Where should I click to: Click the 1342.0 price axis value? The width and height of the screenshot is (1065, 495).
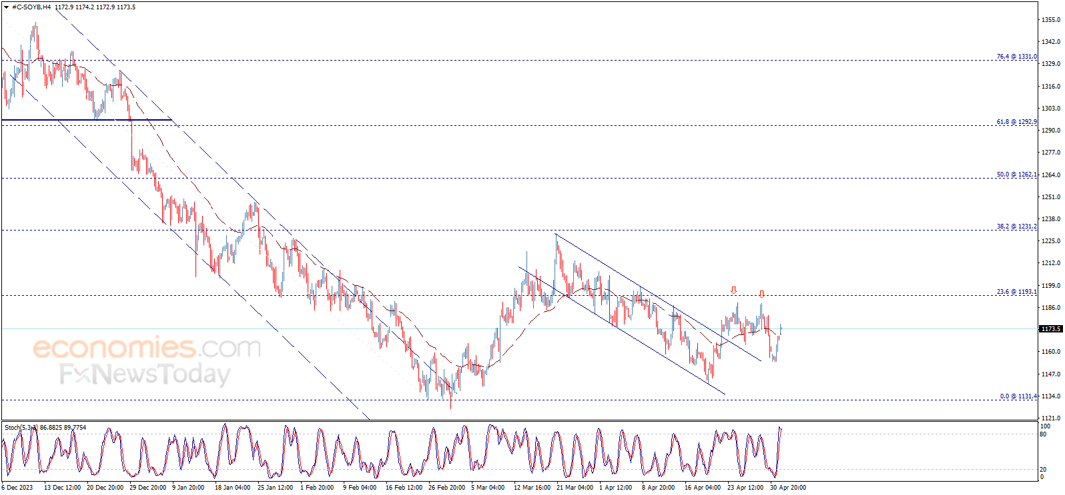1051,42
